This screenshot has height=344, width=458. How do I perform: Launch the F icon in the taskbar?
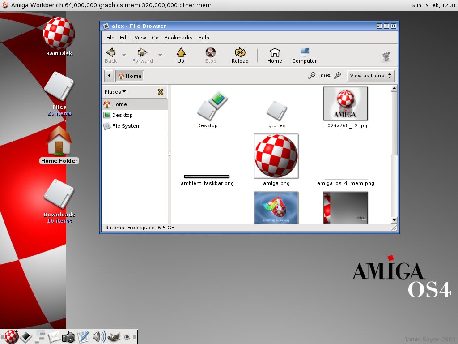[40, 337]
